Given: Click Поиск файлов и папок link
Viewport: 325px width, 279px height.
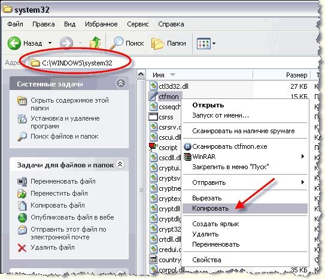Looking at the screenshot, I should 65,136.
